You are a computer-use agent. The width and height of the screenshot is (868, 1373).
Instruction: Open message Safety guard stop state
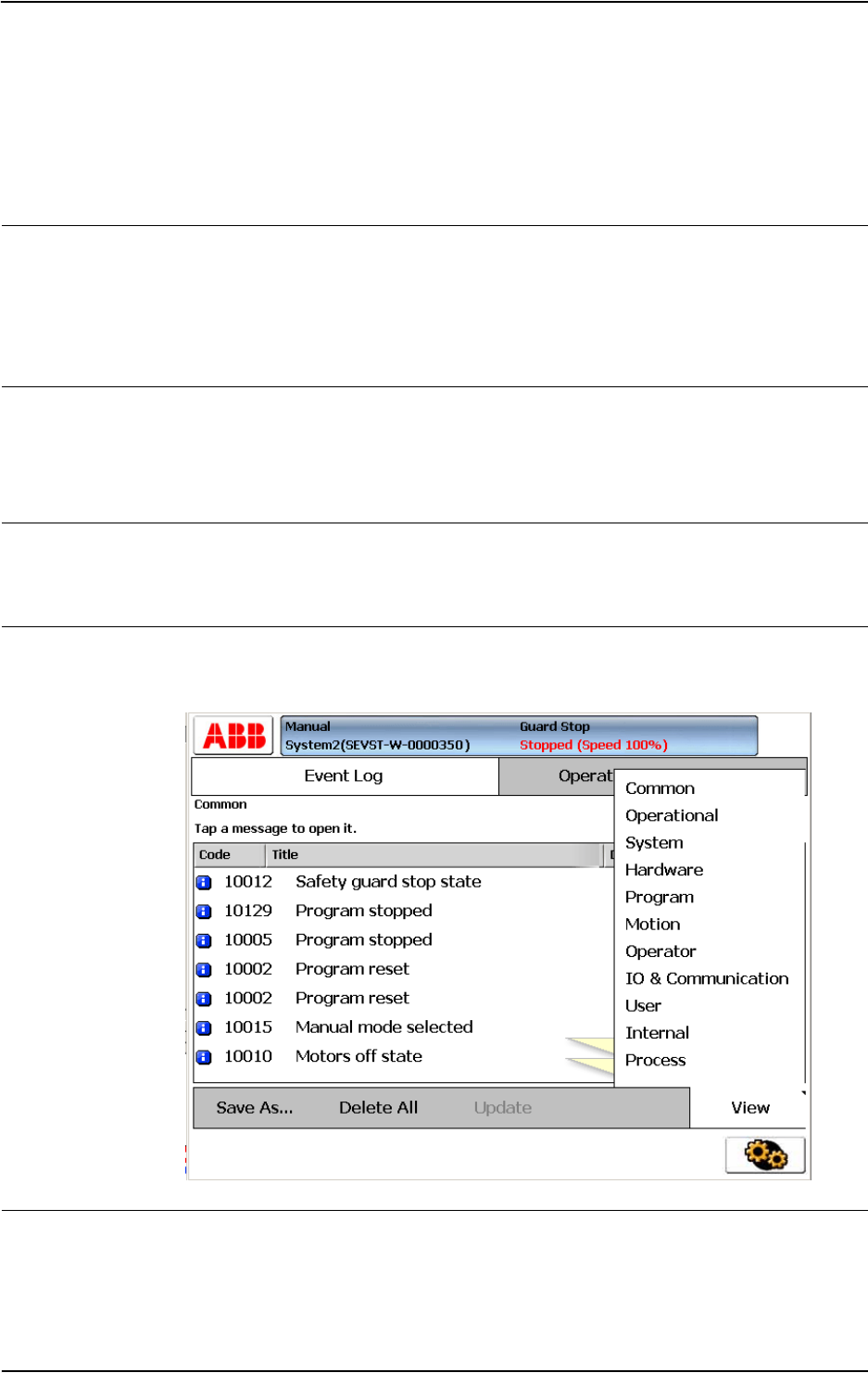pos(388,882)
